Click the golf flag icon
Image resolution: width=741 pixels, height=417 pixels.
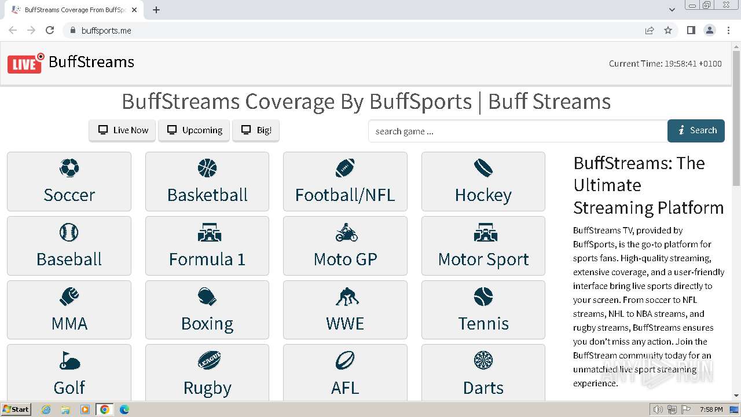[69, 360]
